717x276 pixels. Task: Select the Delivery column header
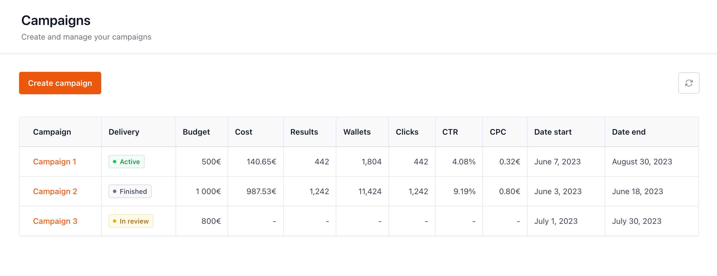(124, 132)
